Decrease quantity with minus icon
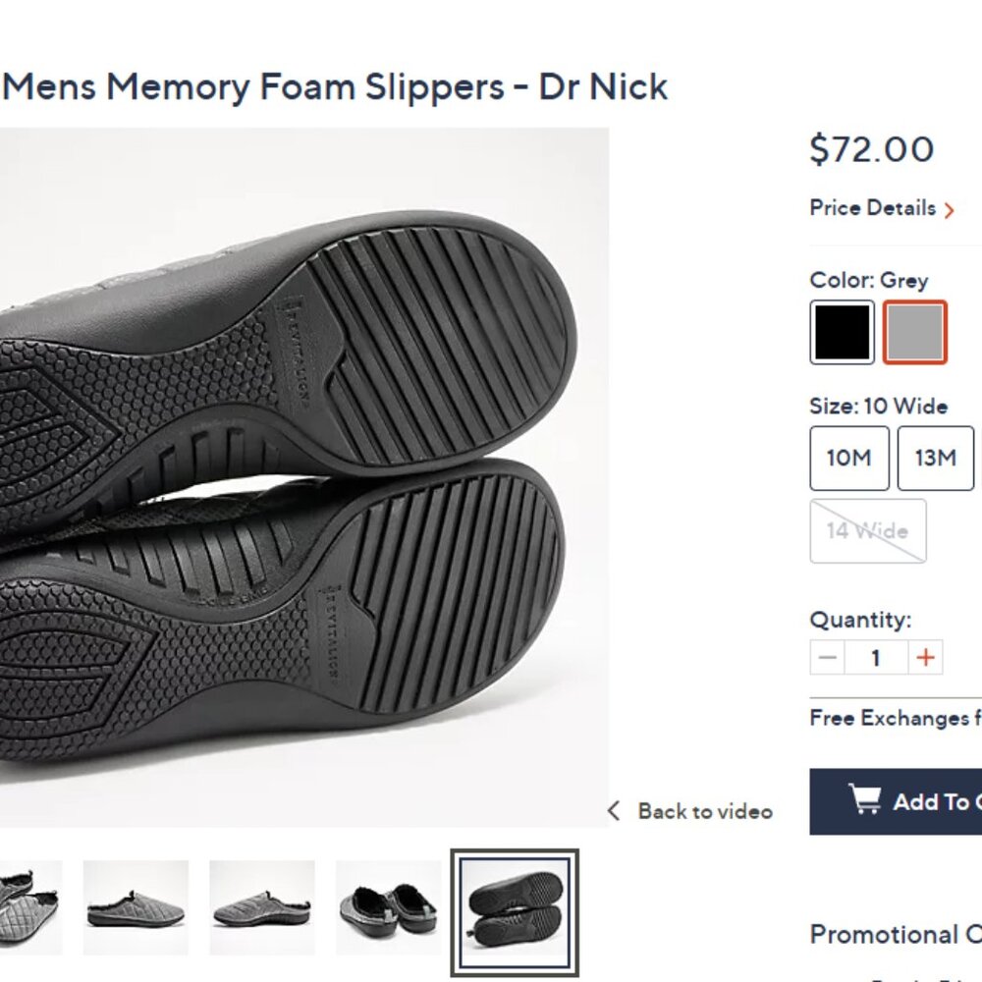The image size is (982, 982). [827, 658]
